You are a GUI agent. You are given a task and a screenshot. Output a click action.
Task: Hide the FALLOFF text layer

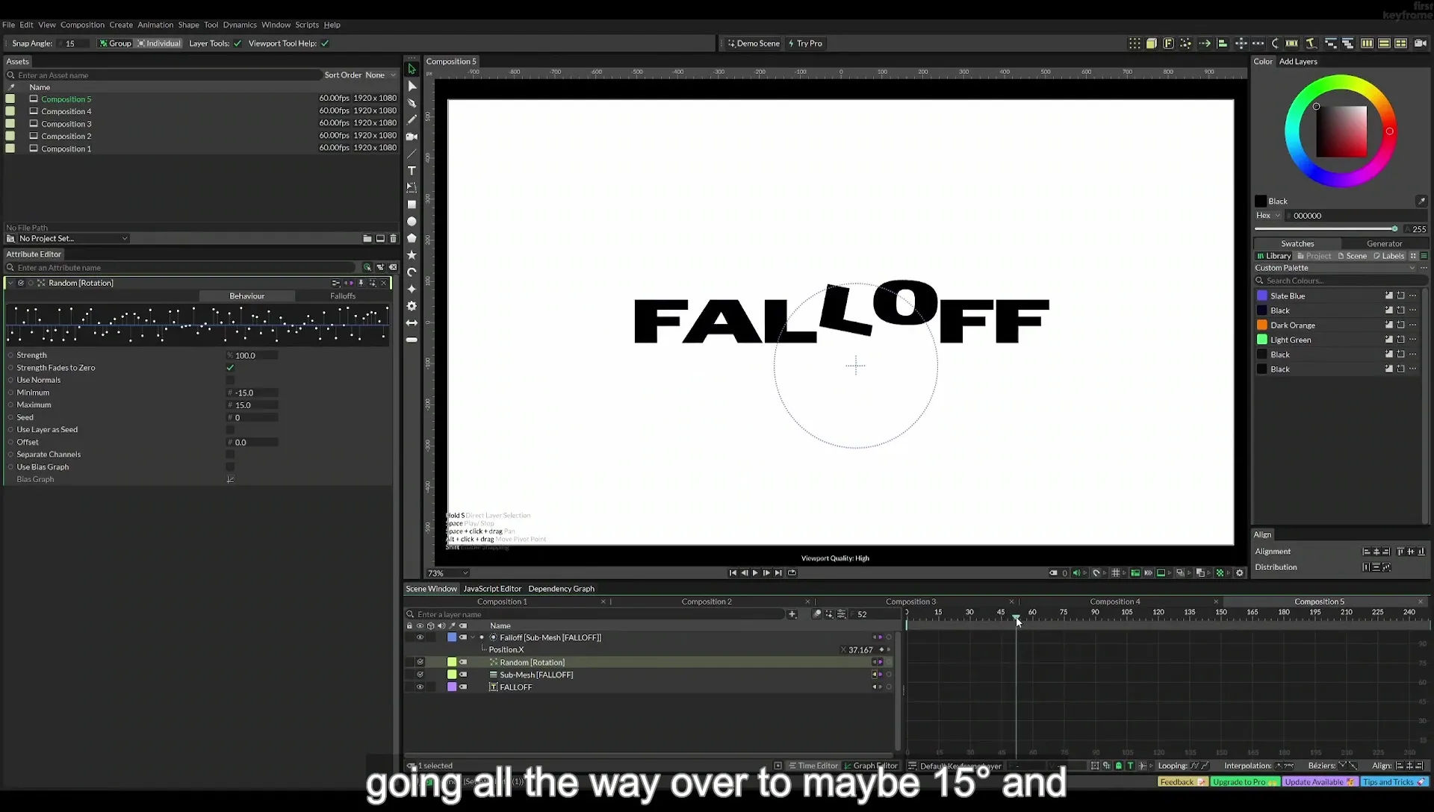coord(420,687)
